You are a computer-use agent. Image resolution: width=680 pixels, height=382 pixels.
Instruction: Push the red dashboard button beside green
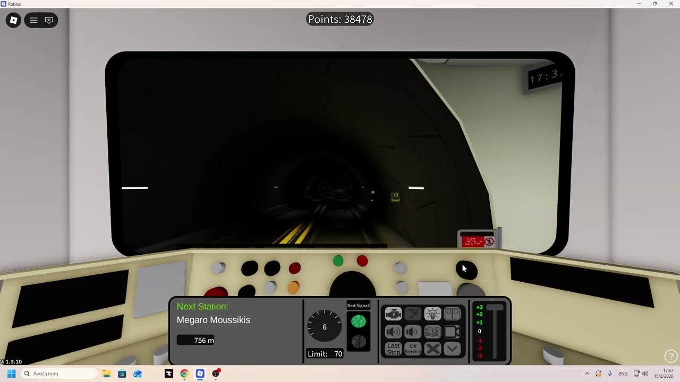[362, 261]
